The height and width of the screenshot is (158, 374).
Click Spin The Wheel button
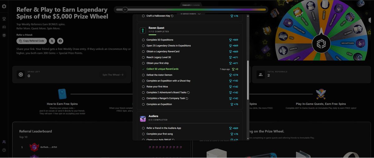[113, 75]
